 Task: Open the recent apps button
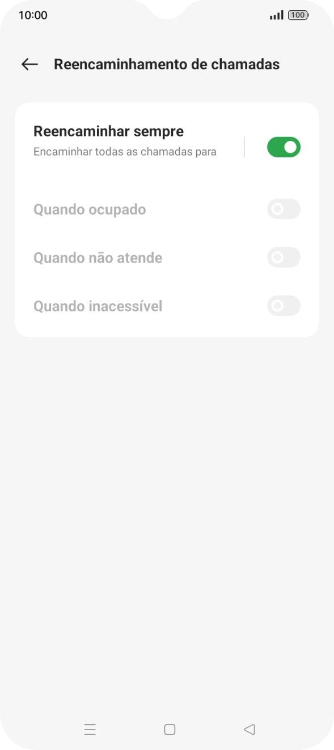point(90,729)
